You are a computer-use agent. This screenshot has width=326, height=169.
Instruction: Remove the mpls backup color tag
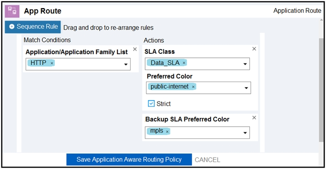click(x=167, y=132)
